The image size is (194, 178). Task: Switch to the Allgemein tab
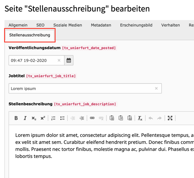(x=18, y=25)
